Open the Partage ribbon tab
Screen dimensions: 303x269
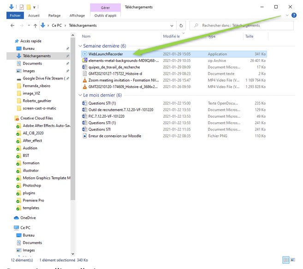[54, 15]
